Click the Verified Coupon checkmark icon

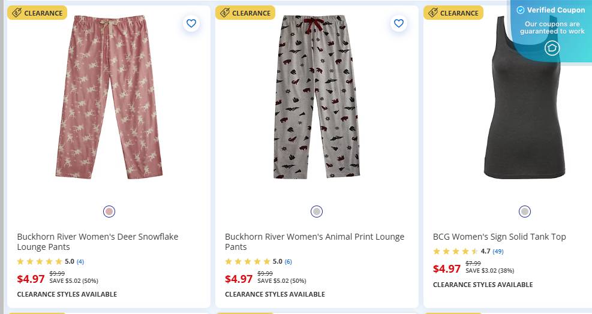click(x=521, y=10)
